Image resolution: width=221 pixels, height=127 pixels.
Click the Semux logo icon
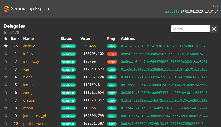(x=6, y=9)
